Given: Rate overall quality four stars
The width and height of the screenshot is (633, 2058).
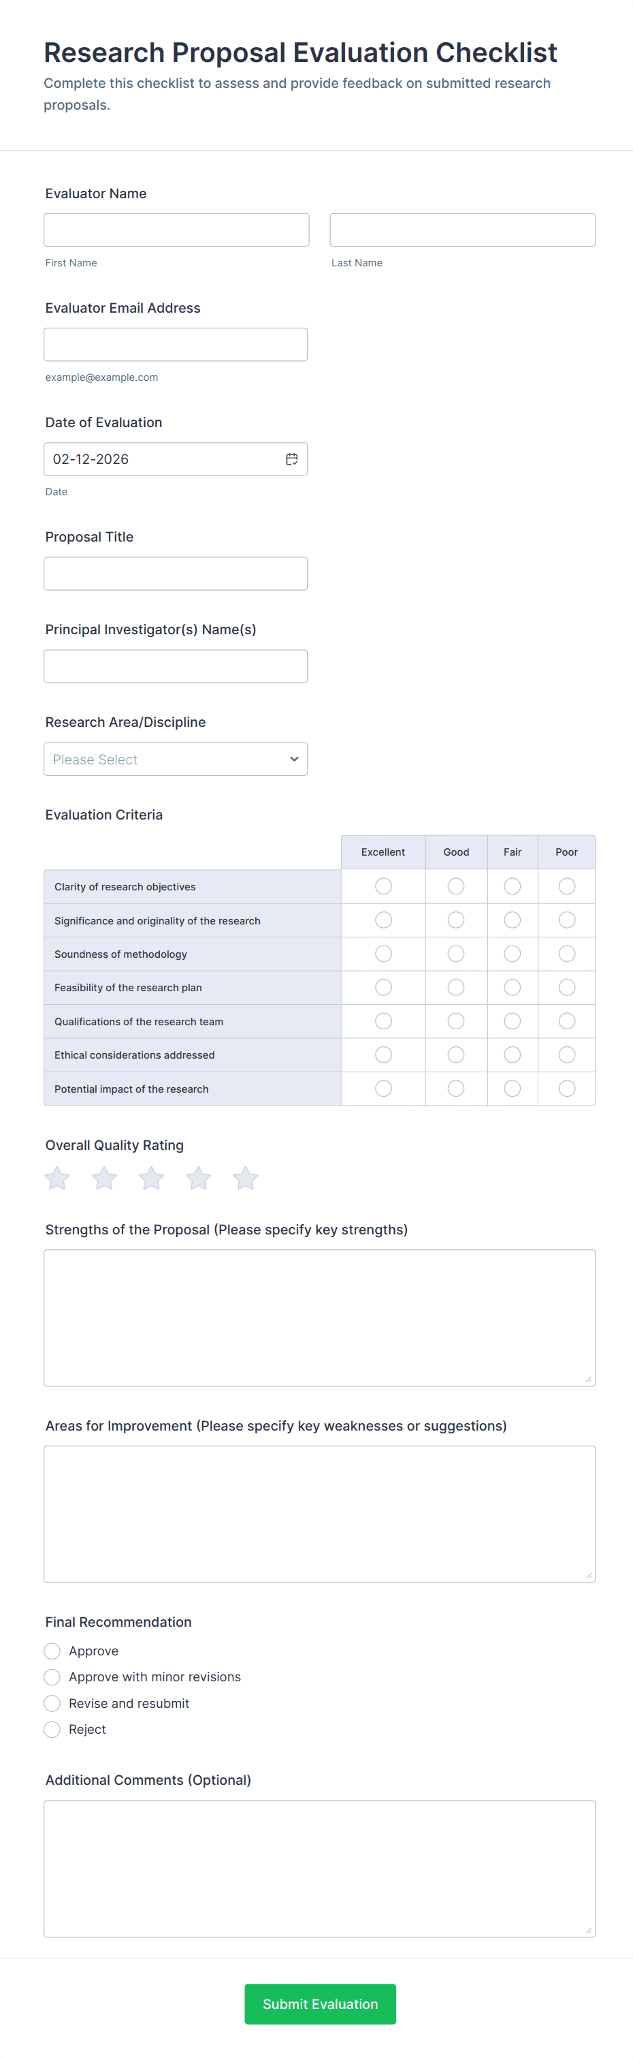Looking at the screenshot, I should click(x=199, y=1178).
